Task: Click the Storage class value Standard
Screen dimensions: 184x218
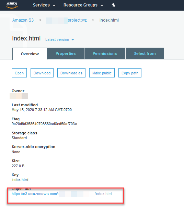Action: [19, 138]
